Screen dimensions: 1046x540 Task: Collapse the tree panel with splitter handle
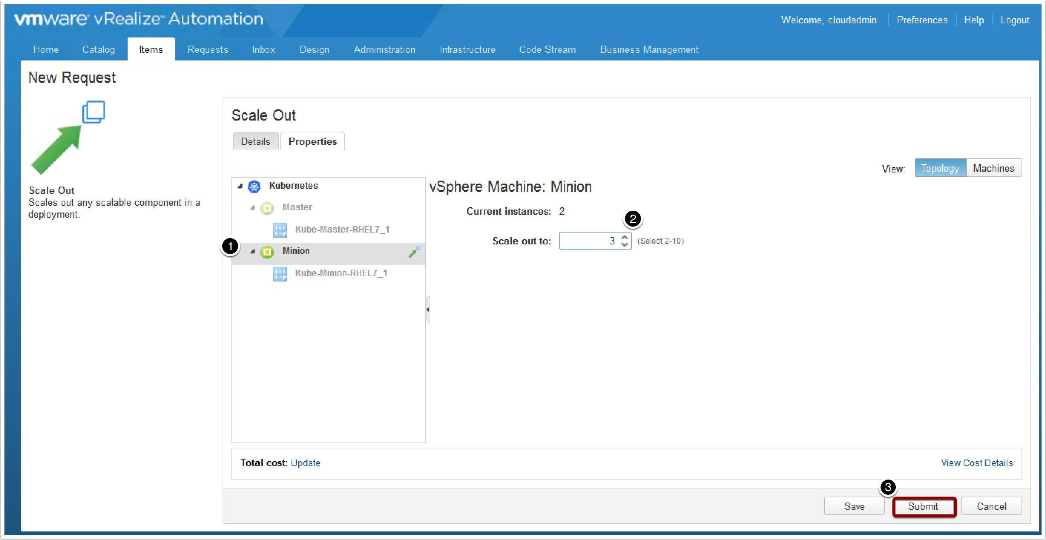[428, 309]
